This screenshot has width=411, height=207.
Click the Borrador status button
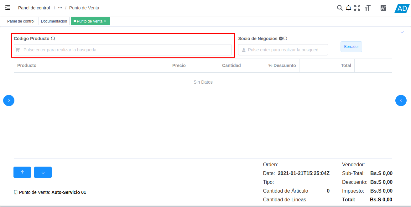[351, 47]
